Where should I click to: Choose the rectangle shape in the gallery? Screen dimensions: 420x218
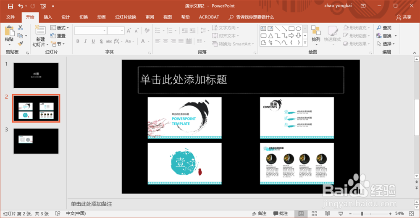291,29
